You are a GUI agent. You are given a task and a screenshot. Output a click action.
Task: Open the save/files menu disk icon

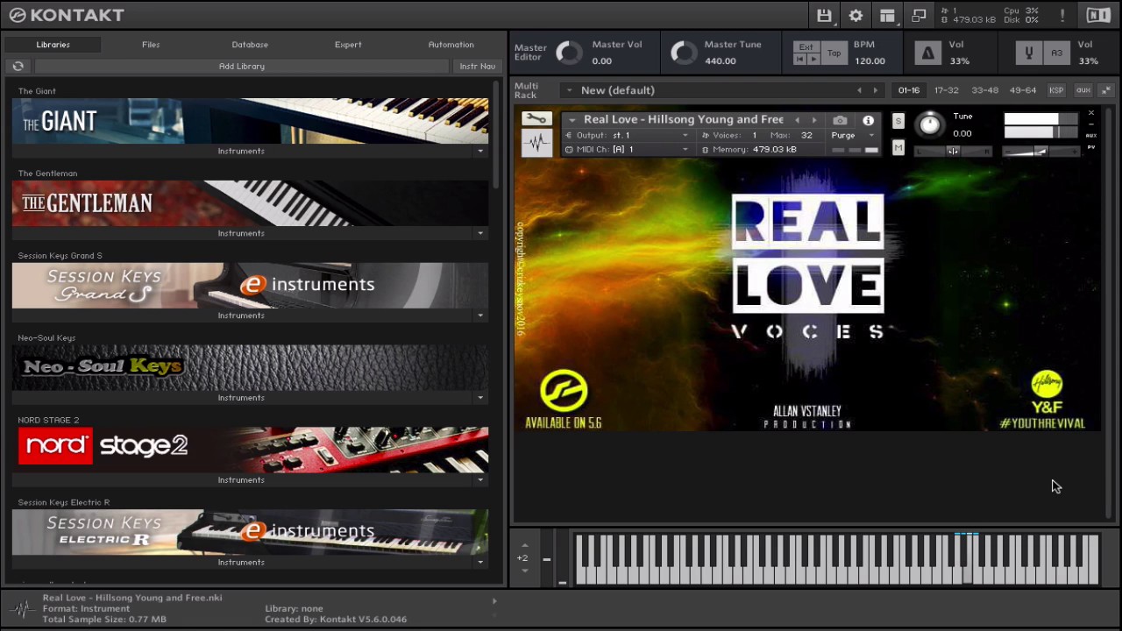[824, 16]
